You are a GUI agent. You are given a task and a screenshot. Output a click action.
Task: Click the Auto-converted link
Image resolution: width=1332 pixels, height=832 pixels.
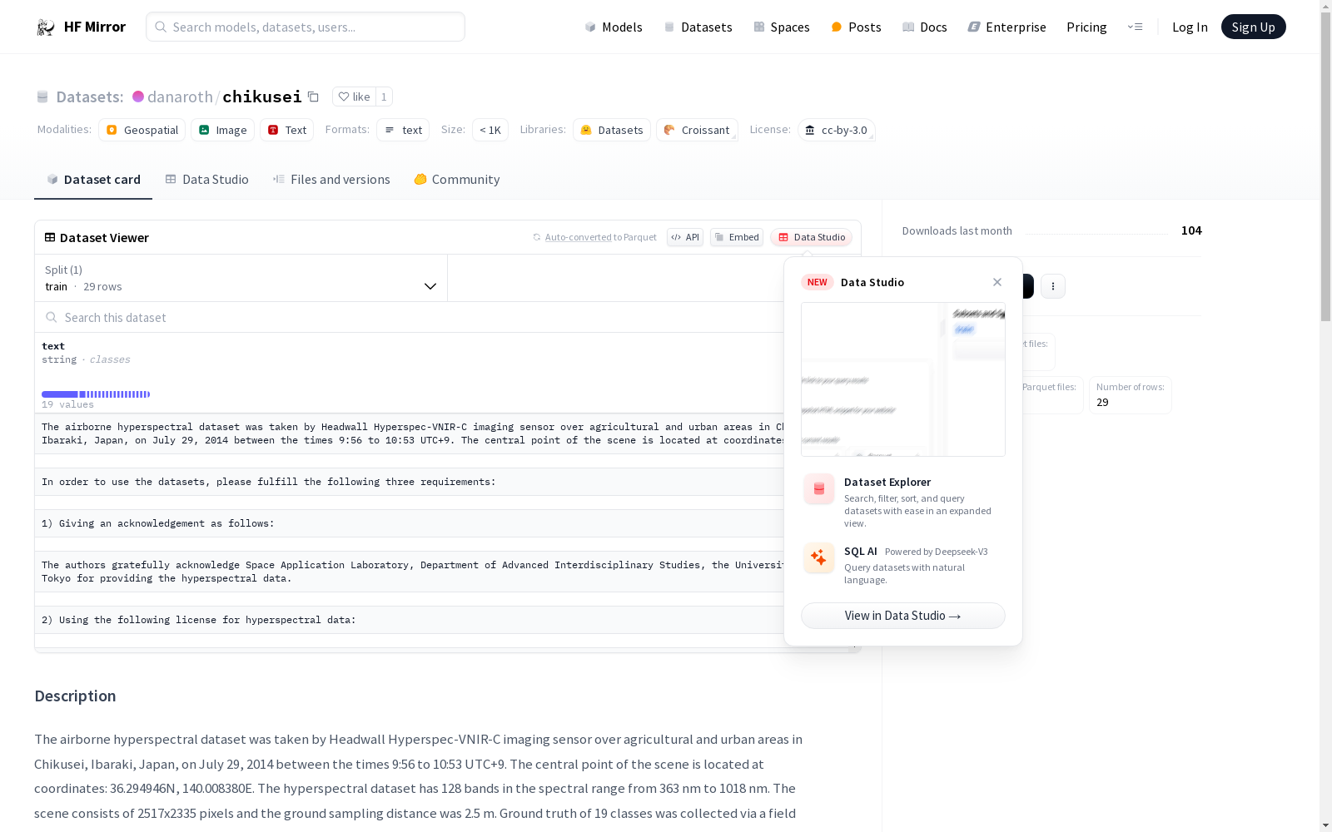point(579,237)
